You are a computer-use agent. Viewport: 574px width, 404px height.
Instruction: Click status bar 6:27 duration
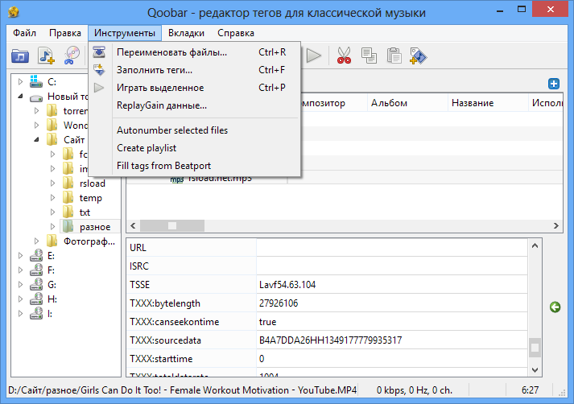(x=530, y=390)
